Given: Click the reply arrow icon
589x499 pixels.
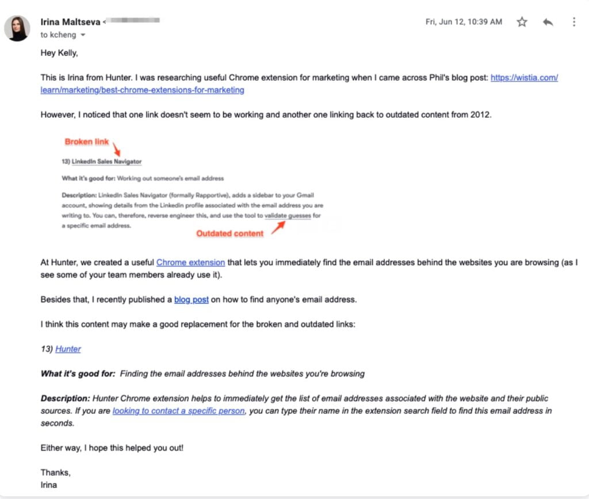Looking at the screenshot, I should click(x=548, y=22).
